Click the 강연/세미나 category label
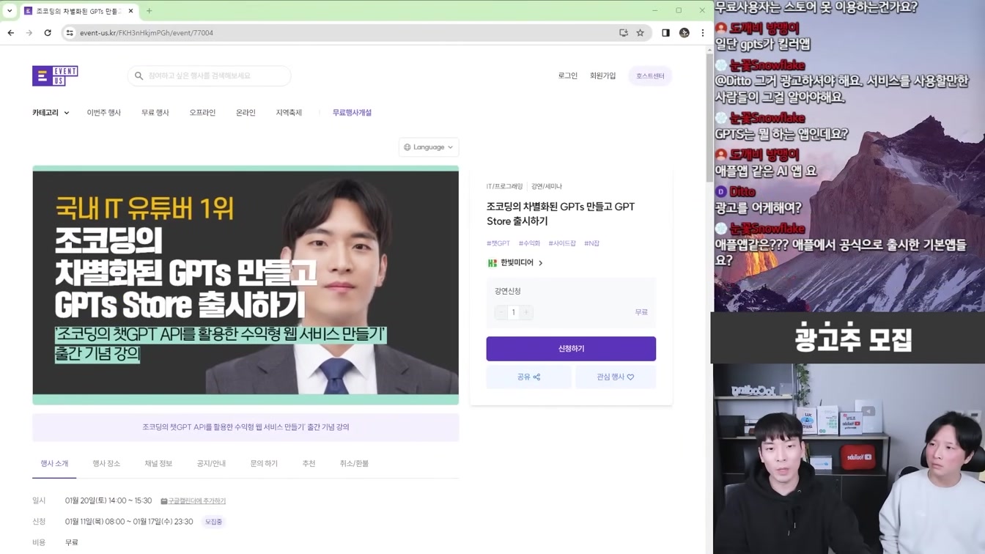985x554 pixels. point(547,187)
